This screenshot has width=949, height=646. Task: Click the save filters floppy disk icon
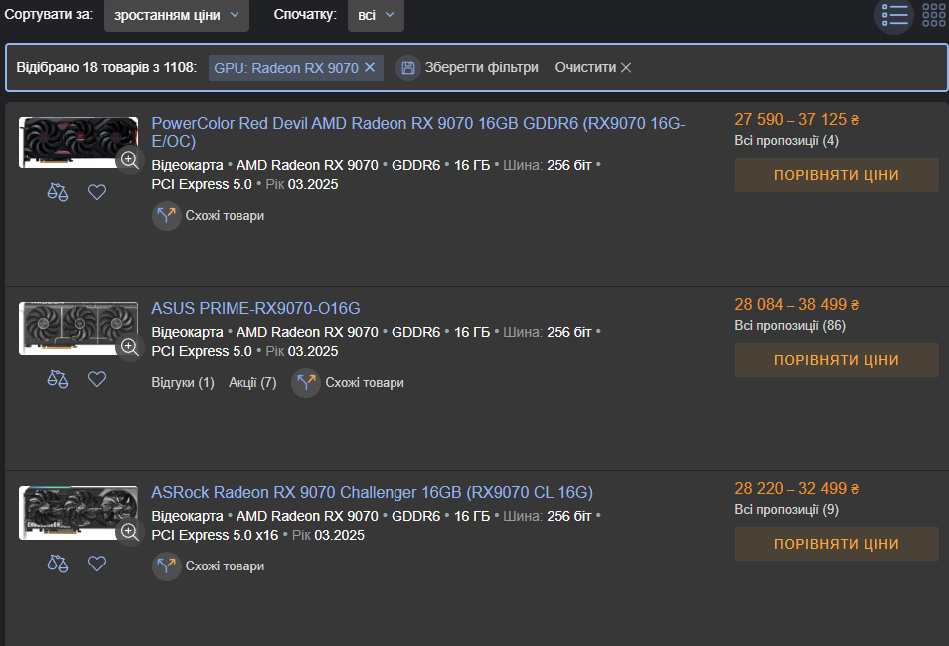pos(408,68)
